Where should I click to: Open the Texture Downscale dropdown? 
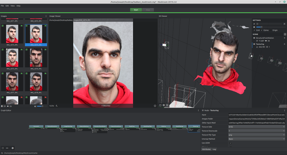(x=257, y=131)
